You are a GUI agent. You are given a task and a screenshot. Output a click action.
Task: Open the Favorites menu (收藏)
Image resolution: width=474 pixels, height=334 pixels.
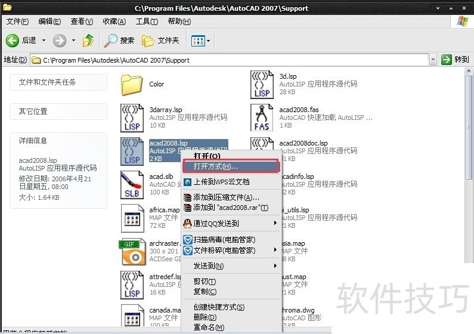pyautogui.click(x=114, y=21)
